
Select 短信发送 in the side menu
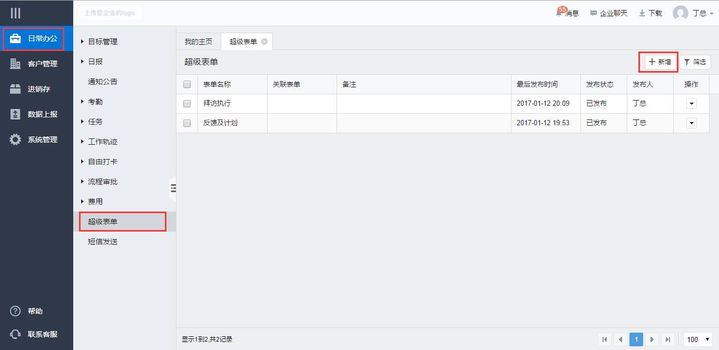pos(103,242)
